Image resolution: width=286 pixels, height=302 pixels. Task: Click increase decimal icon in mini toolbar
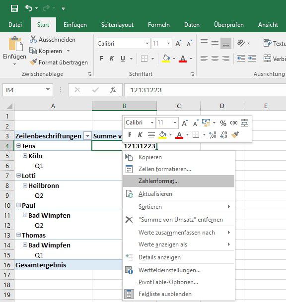[213, 135]
